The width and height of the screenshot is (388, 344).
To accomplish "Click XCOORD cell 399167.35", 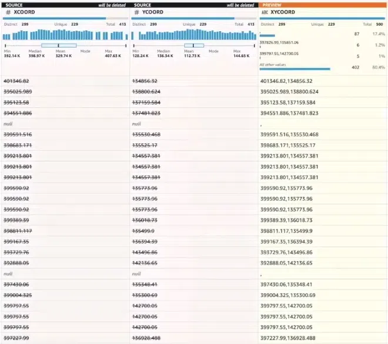I will tap(16, 242).
